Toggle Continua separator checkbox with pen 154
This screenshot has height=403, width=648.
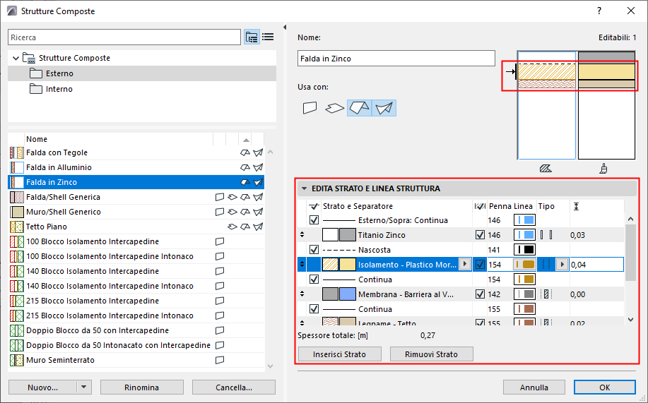(314, 279)
